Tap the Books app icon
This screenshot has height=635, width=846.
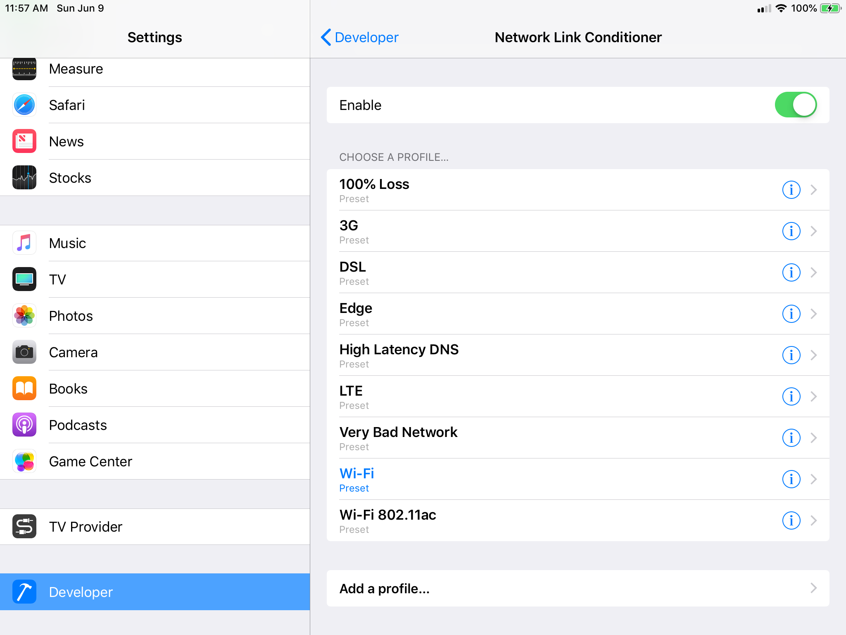pos(24,389)
